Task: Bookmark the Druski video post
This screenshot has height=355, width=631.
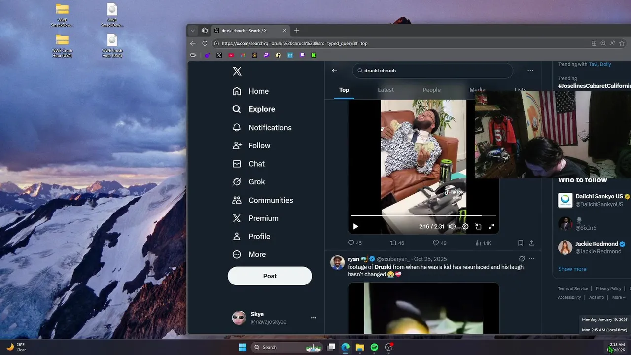Action: 521,243
